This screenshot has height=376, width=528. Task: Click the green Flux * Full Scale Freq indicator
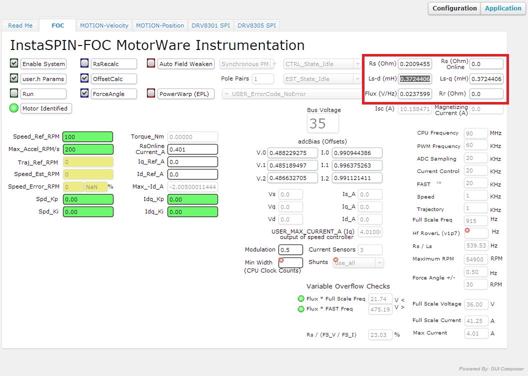301,298
